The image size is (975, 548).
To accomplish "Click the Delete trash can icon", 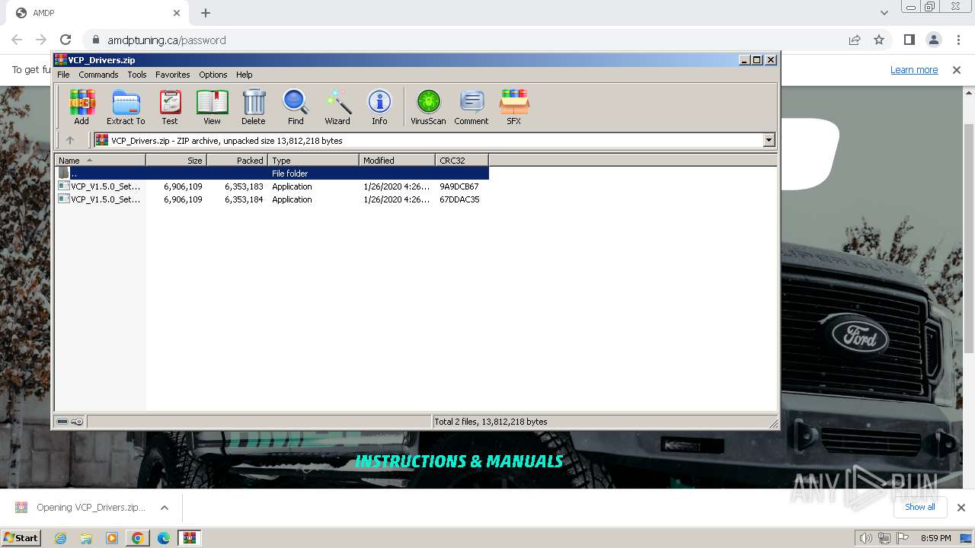I will [x=254, y=107].
